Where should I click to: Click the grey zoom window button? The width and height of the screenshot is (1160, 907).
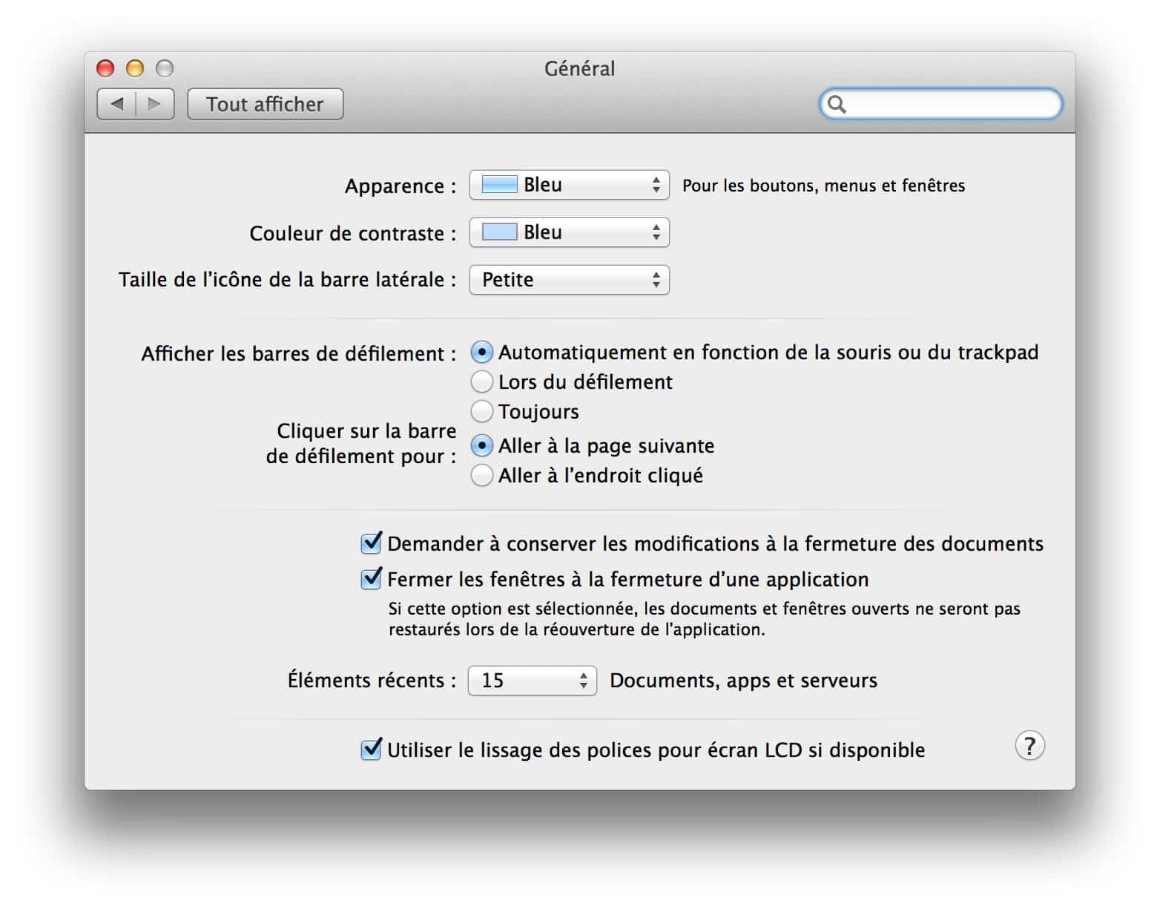165,68
